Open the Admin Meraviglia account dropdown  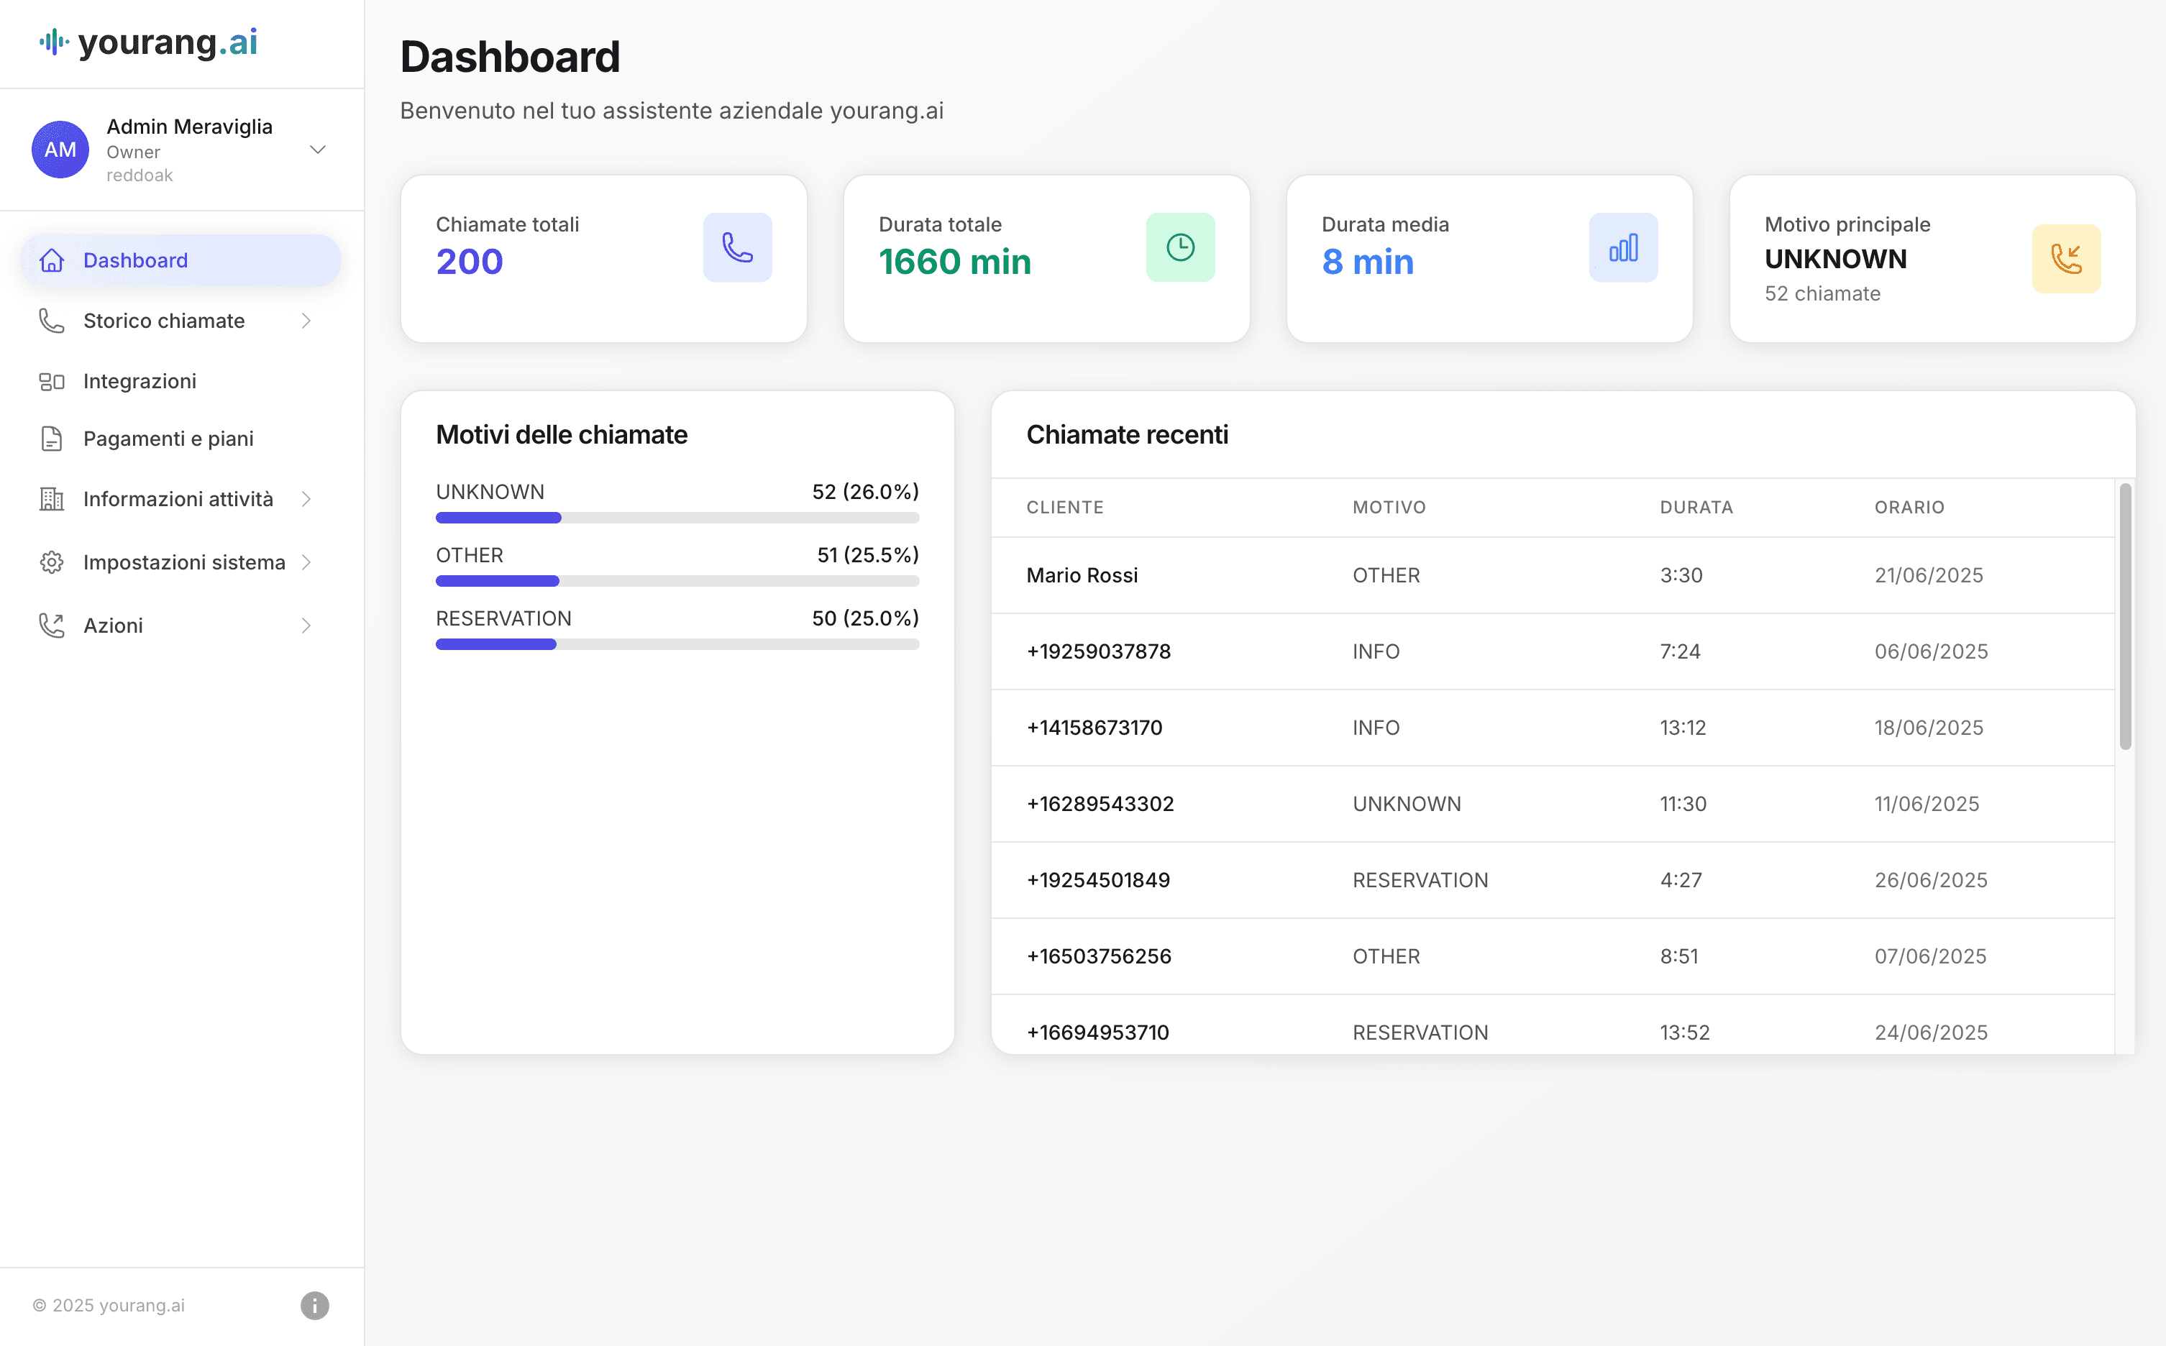318,150
